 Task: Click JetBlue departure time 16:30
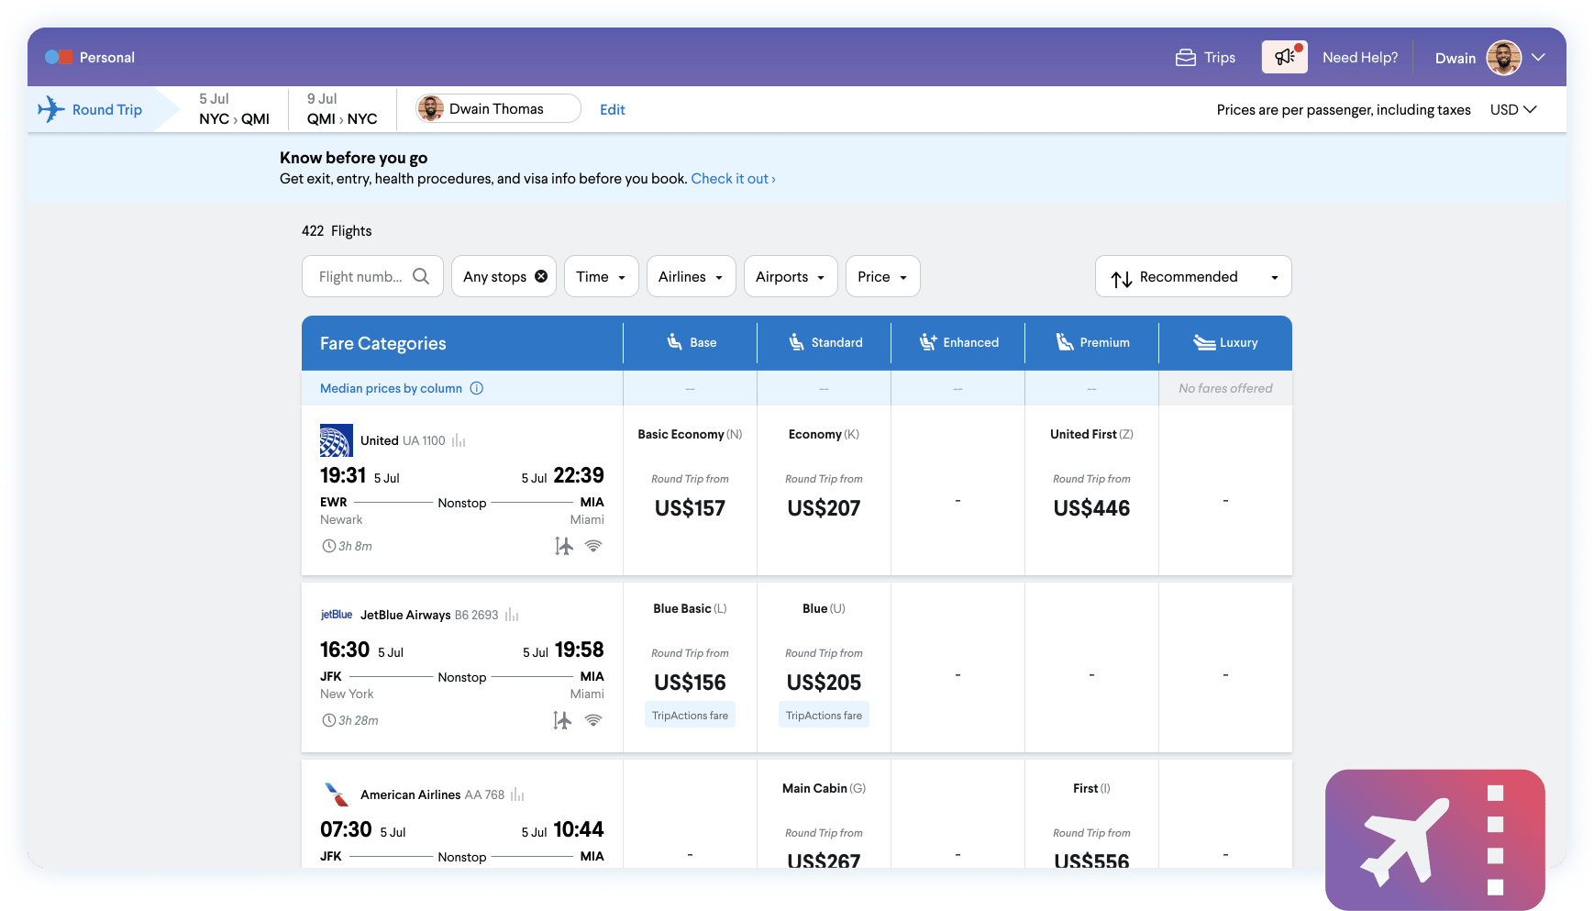click(345, 650)
